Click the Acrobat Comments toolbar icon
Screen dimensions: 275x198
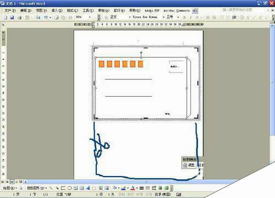point(195,11)
